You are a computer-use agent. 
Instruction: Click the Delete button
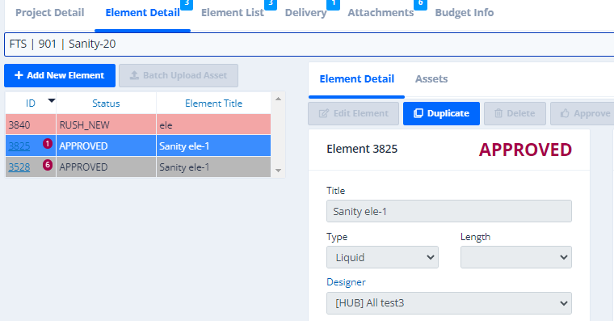coord(515,114)
